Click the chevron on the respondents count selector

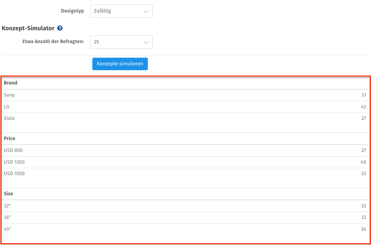click(146, 42)
